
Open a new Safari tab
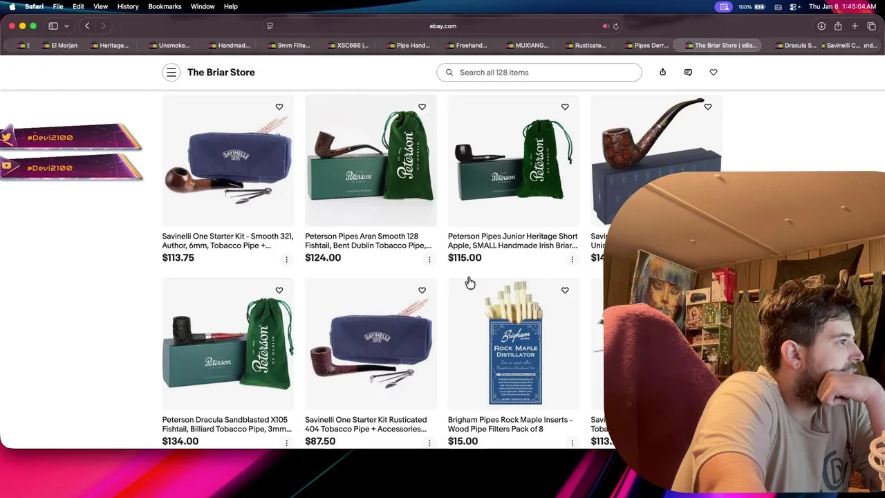point(855,26)
